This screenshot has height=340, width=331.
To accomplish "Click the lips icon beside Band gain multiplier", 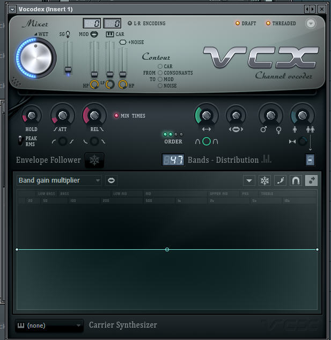I will pyautogui.click(x=112, y=180).
